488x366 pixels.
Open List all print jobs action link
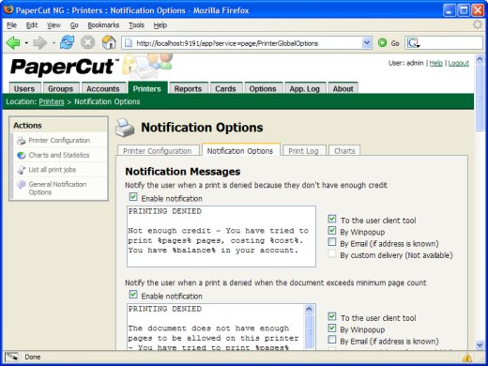(x=53, y=170)
